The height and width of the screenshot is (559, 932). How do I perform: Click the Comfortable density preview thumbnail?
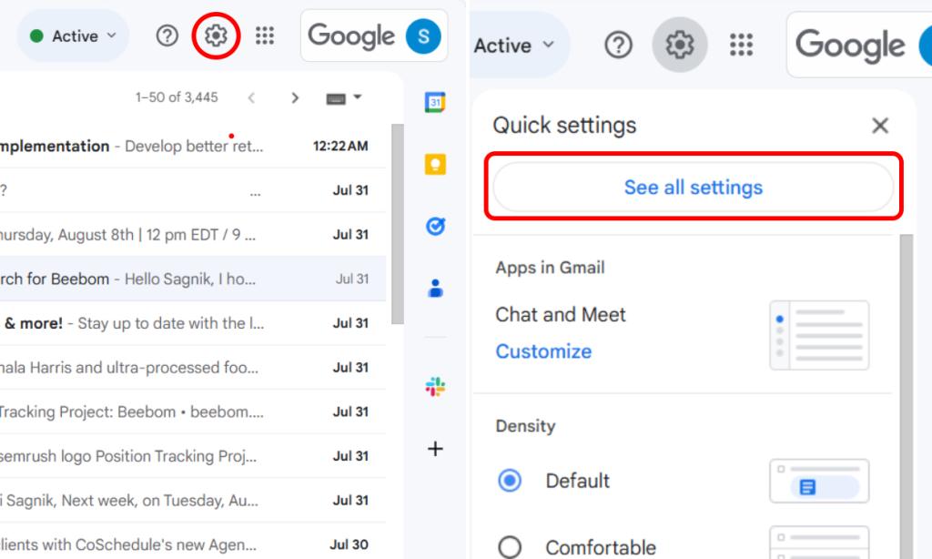[819, 543]
